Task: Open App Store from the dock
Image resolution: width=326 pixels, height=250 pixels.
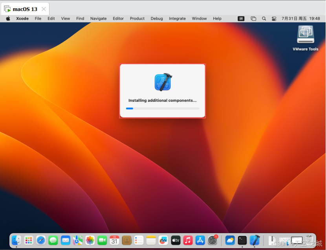Action: point(200,240)
